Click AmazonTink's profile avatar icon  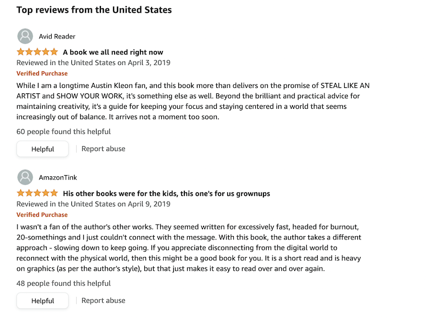tap(25, 177)
